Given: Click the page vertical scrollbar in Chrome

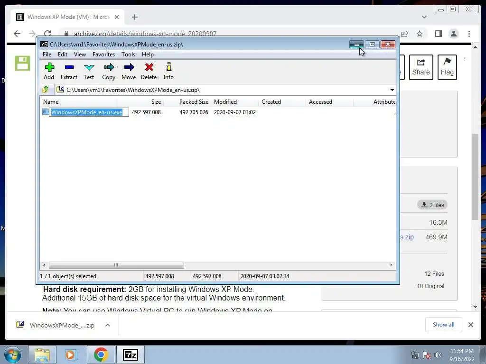Looking at the screenshot, I should click(475, 176).
